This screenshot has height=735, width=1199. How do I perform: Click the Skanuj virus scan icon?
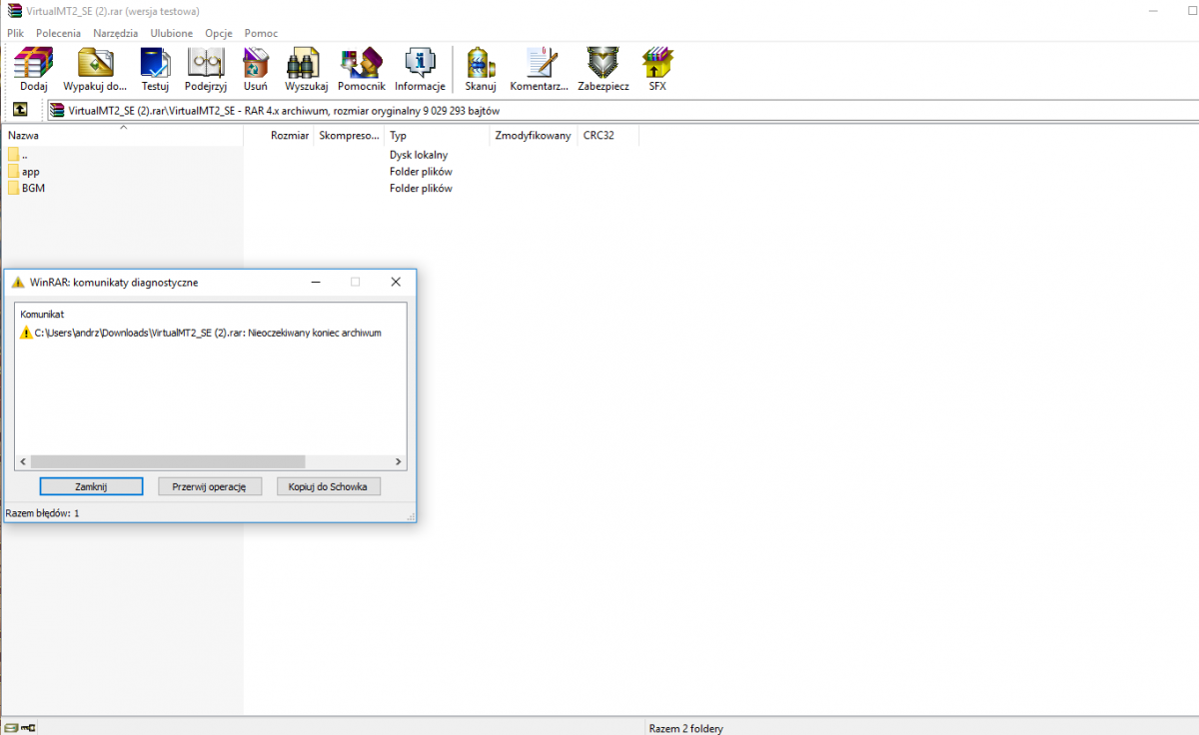click(481, 64)
